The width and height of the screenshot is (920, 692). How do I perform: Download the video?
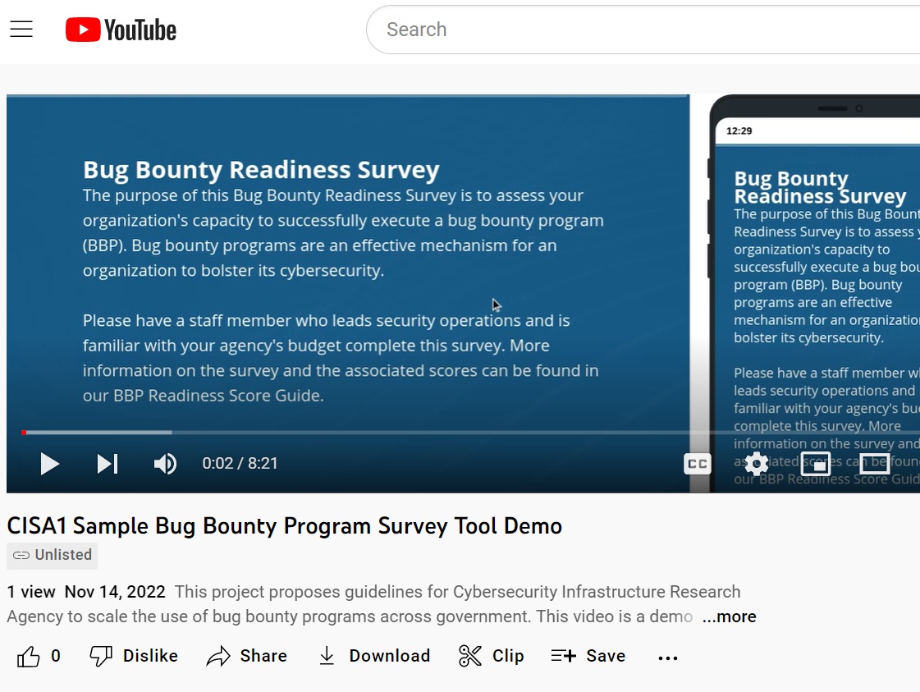coord(374,656)
